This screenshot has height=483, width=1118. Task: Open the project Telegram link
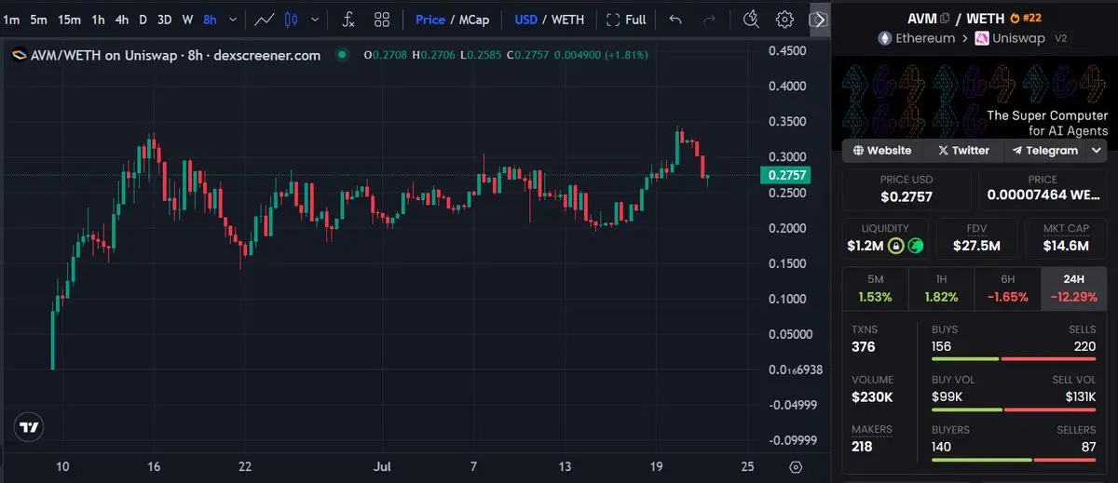(1045, 150)
